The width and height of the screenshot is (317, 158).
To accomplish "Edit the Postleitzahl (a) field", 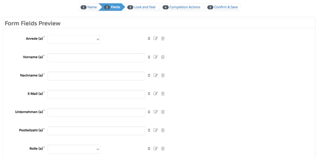I will (x=155, y=130).
